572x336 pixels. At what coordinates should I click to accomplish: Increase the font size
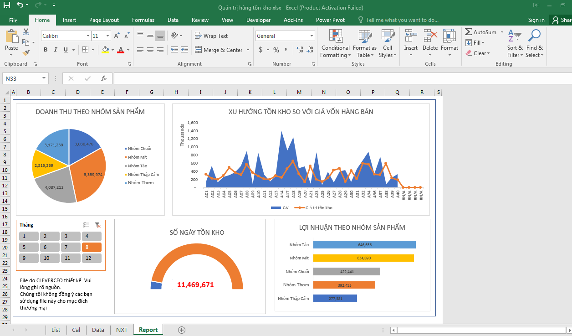[117, 36]
